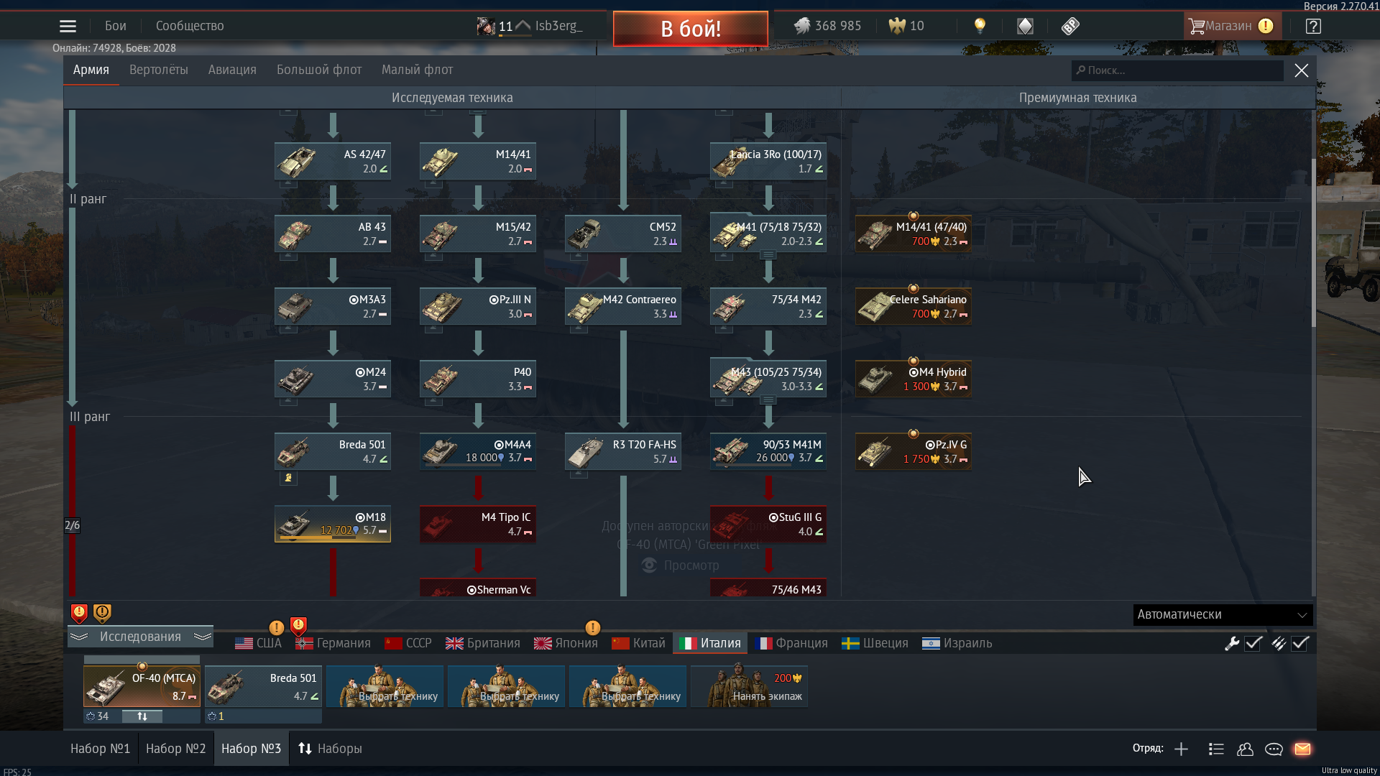Screen dimensions: 1380x776
Task: Switch to the Малый флот tab
Action: pos(417,70)
